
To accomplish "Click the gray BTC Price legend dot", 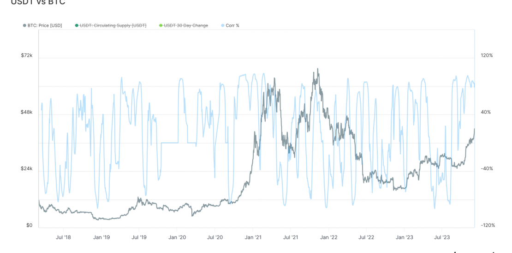I will tap(24, 25).
